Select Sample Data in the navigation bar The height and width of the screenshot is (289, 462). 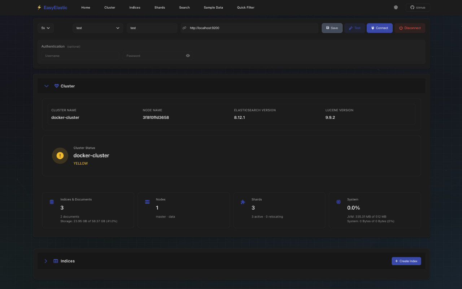click(x=213, y=7)
